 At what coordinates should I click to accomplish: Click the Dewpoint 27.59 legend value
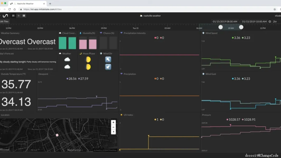[x=84, y=79]
